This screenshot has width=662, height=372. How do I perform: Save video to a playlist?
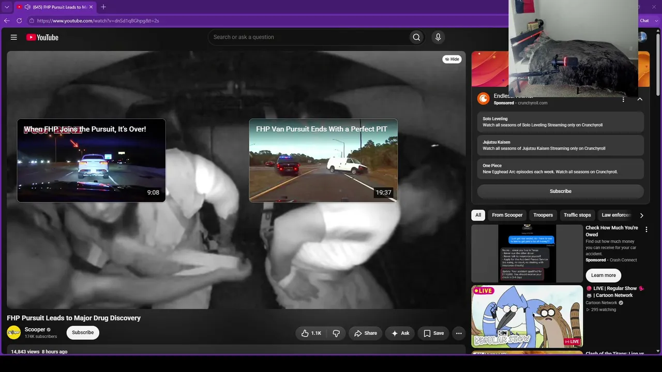click(x=433, y=333)
